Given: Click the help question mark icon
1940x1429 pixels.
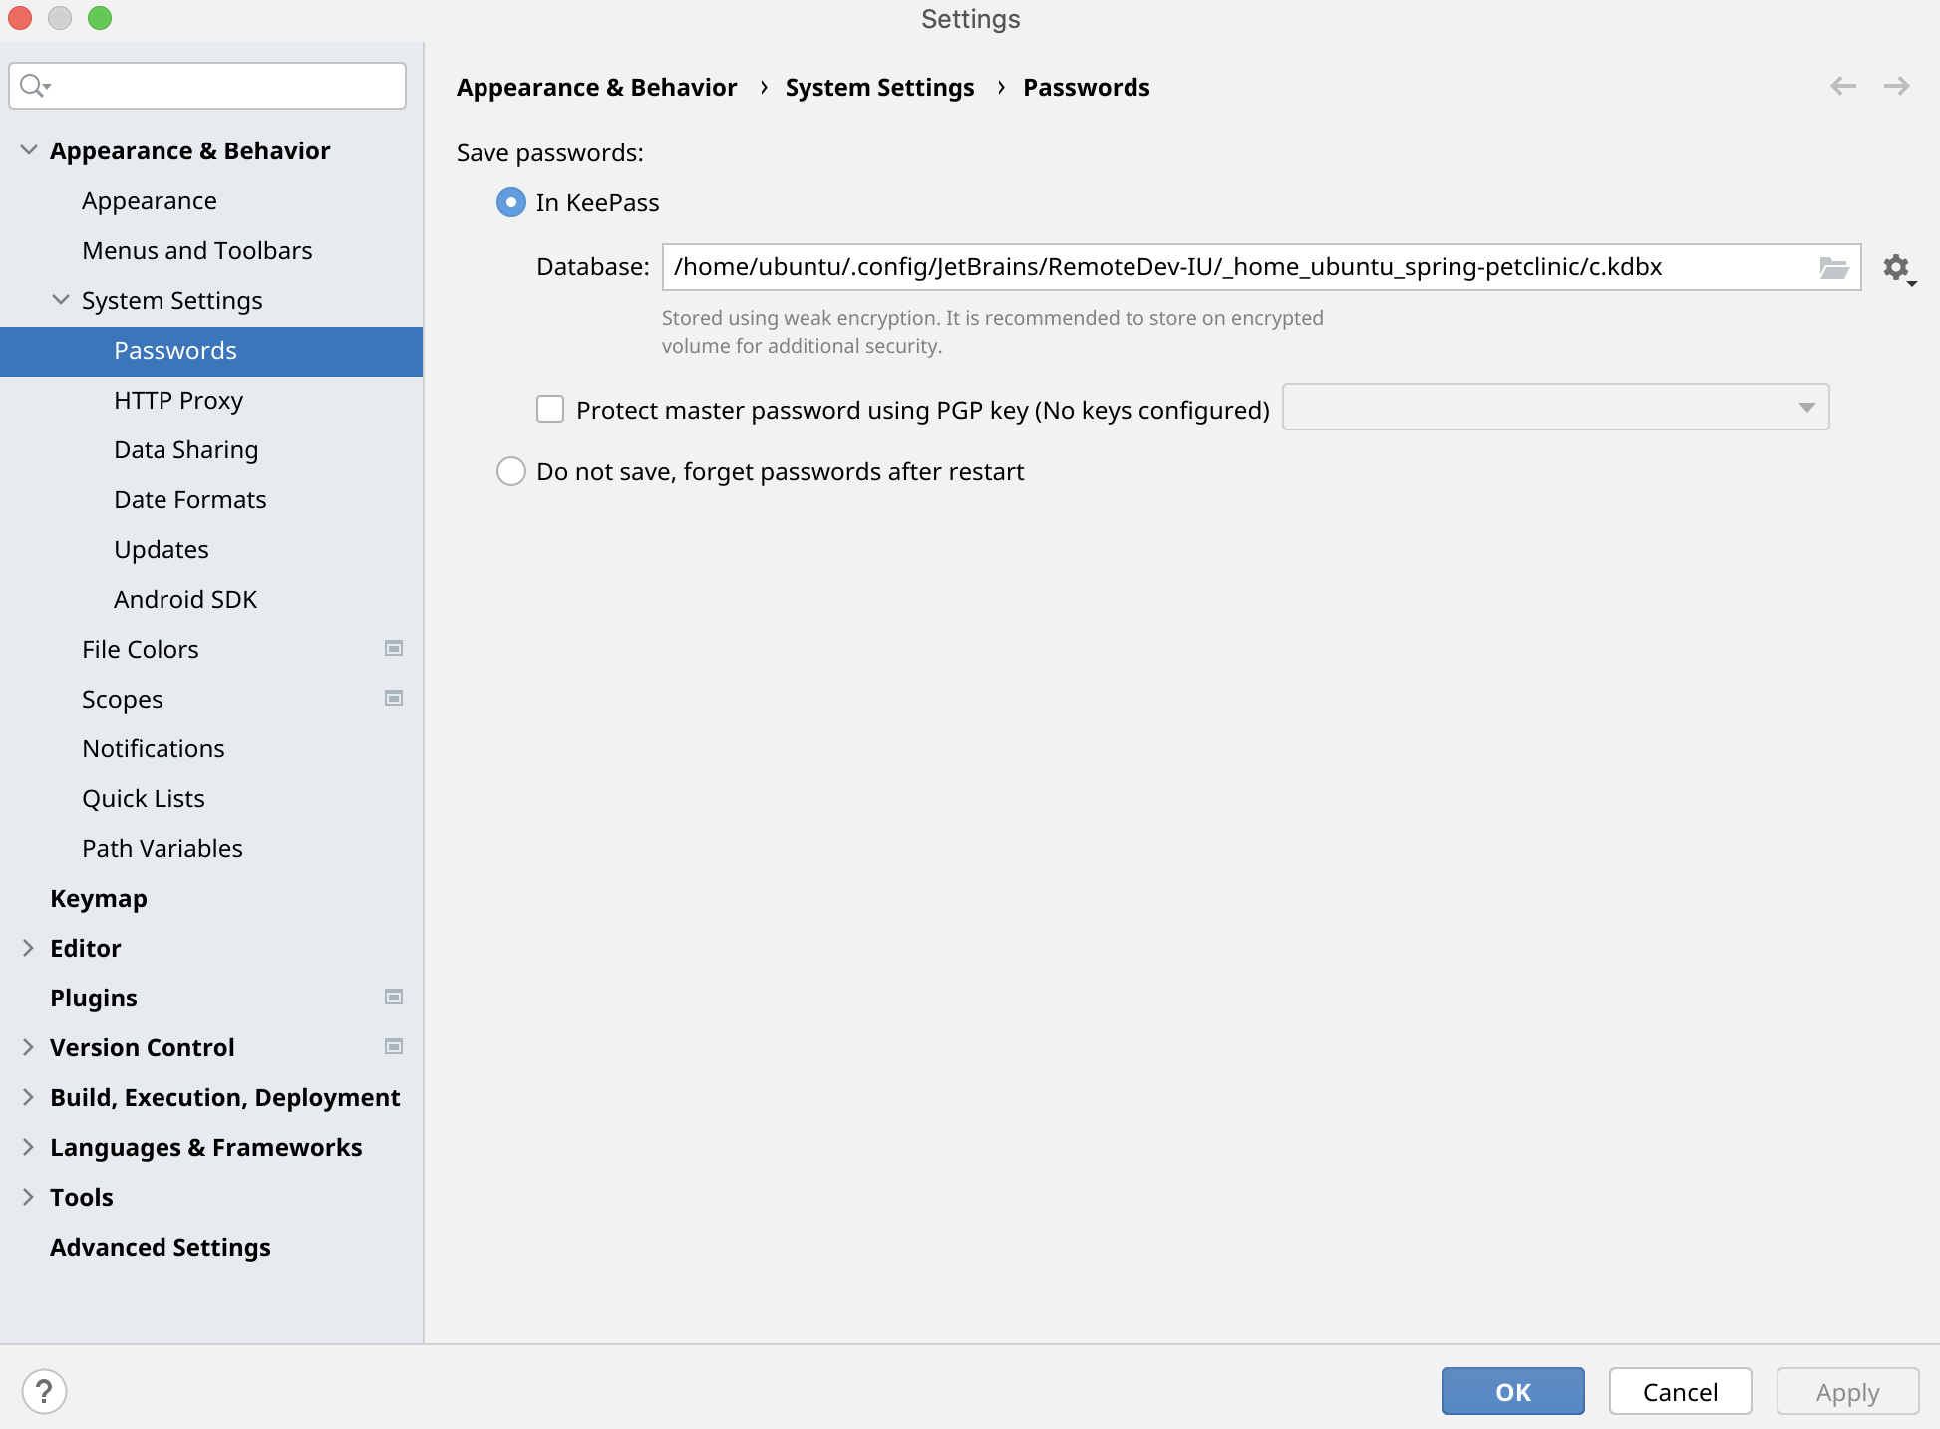Looking at the screenshot, I should coord(44,1391).
